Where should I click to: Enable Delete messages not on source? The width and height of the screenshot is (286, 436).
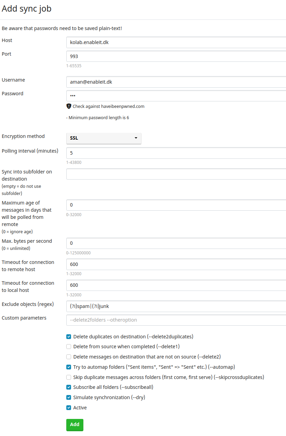coord(69,357)
